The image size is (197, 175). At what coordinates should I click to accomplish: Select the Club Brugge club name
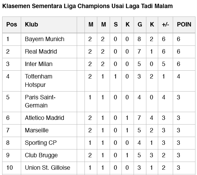pyautogui.click(x=41, y=155)
